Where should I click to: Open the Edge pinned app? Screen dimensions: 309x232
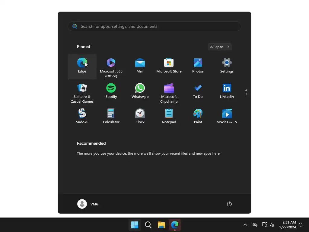82,67
